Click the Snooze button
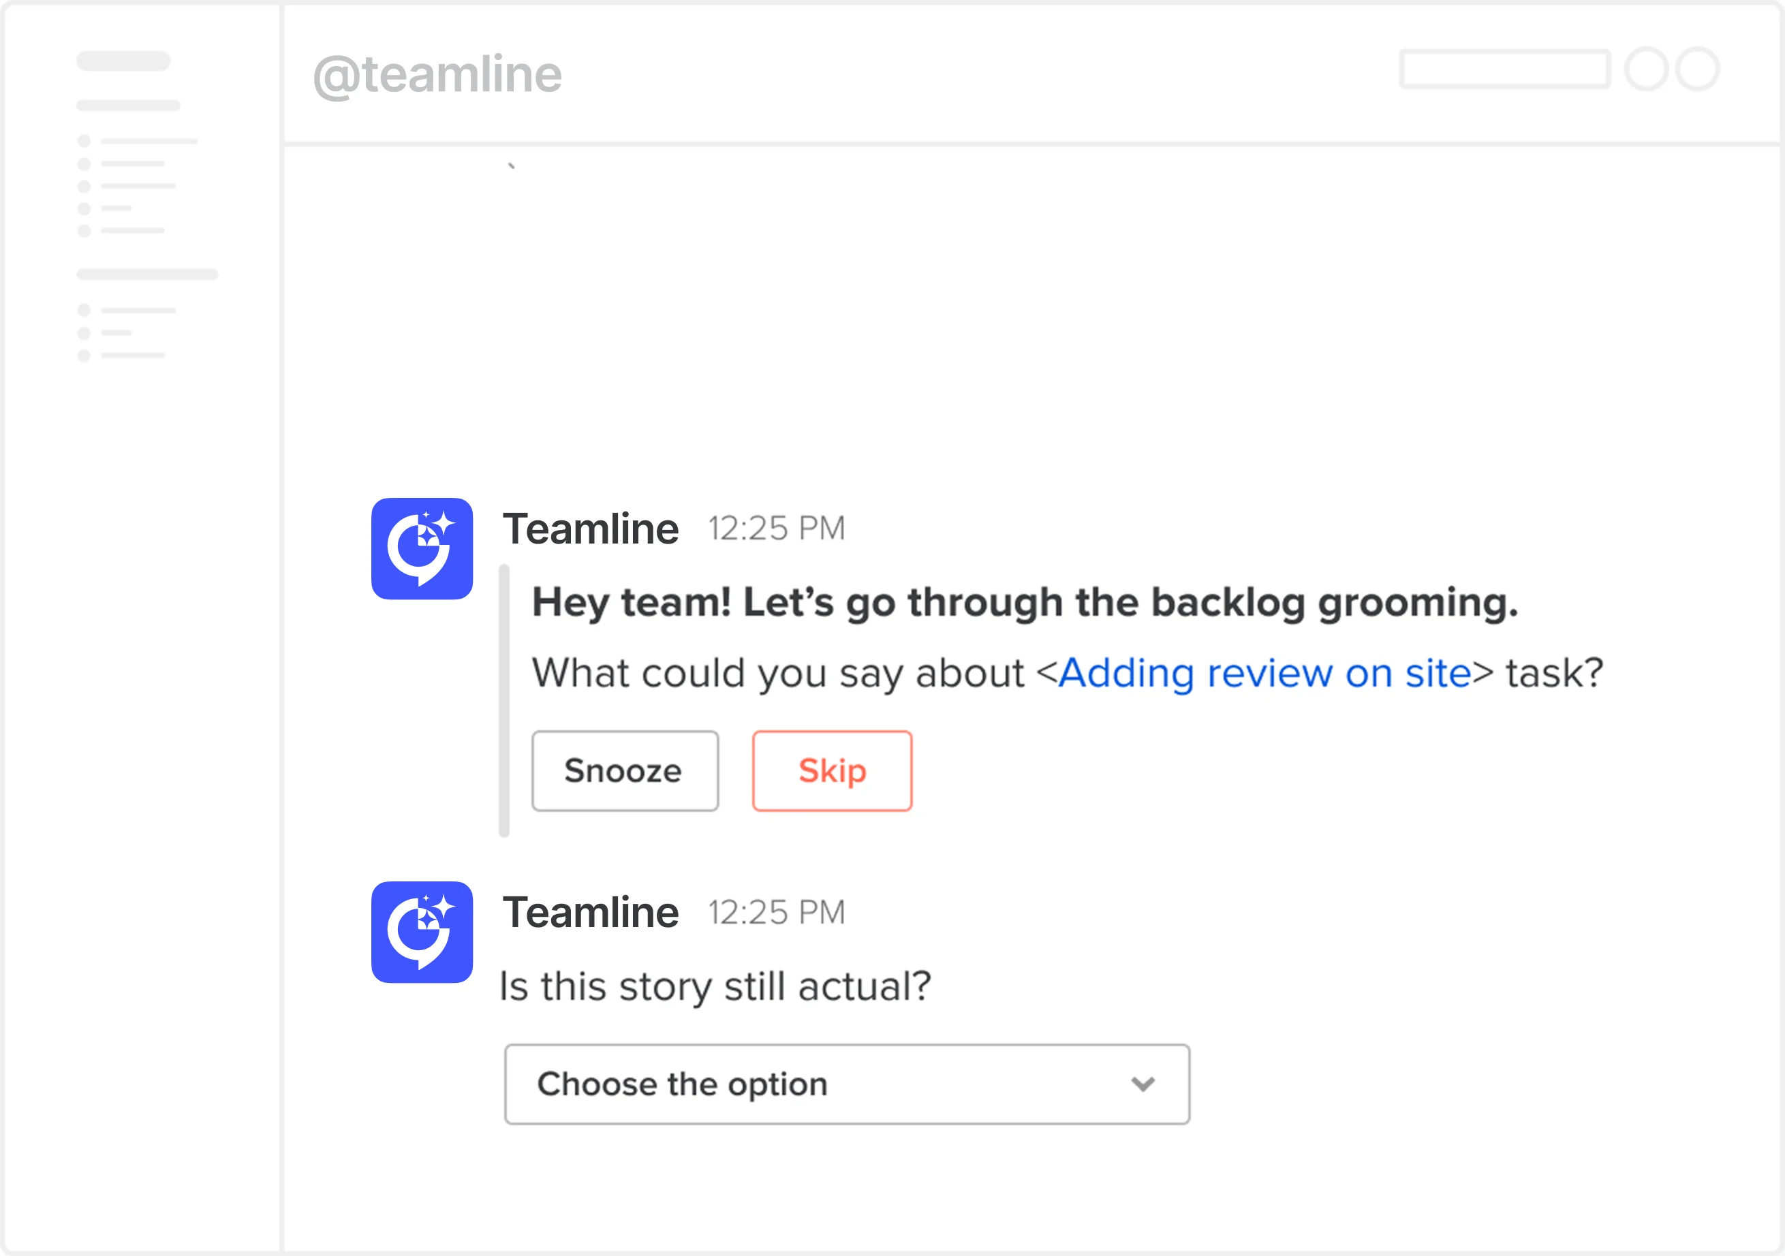Viewport: 1785px width, 1256px height. tap(625, 770)
